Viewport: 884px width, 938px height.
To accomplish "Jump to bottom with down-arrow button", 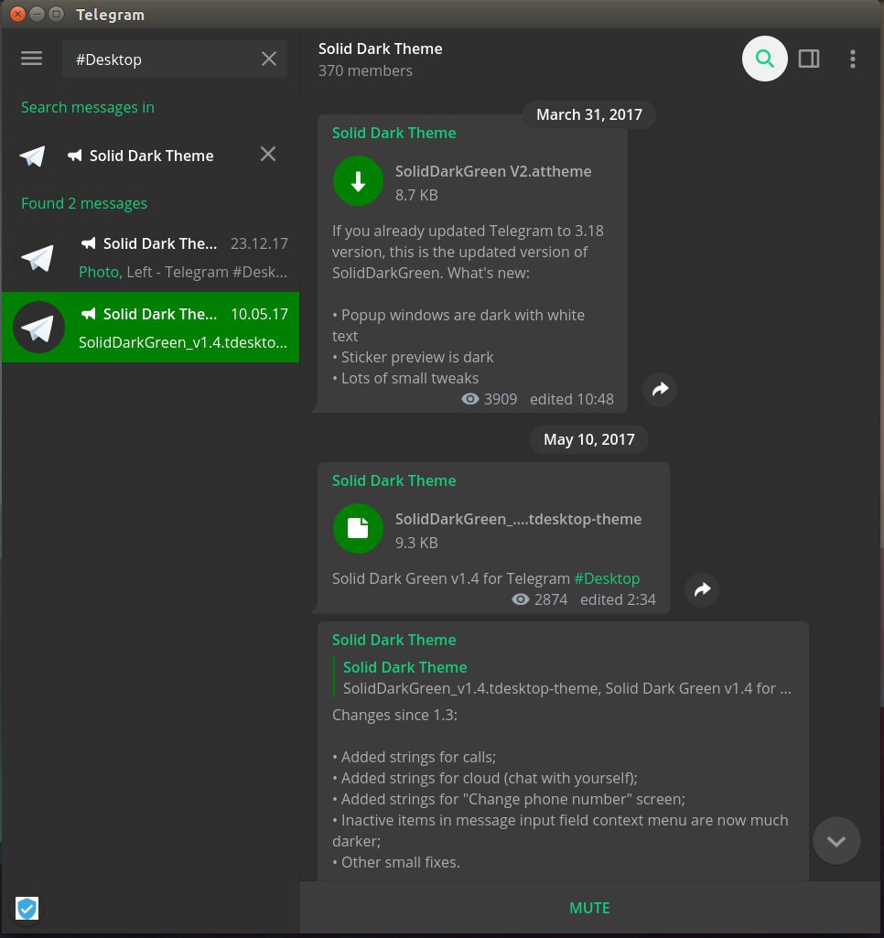I will tap(836, 840).
